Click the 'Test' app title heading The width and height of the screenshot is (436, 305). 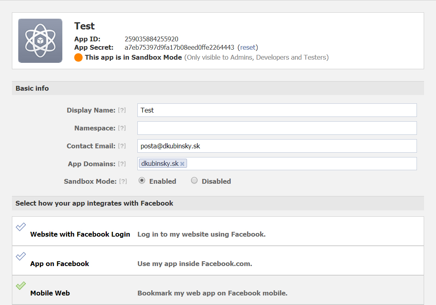tap(85, 26)
